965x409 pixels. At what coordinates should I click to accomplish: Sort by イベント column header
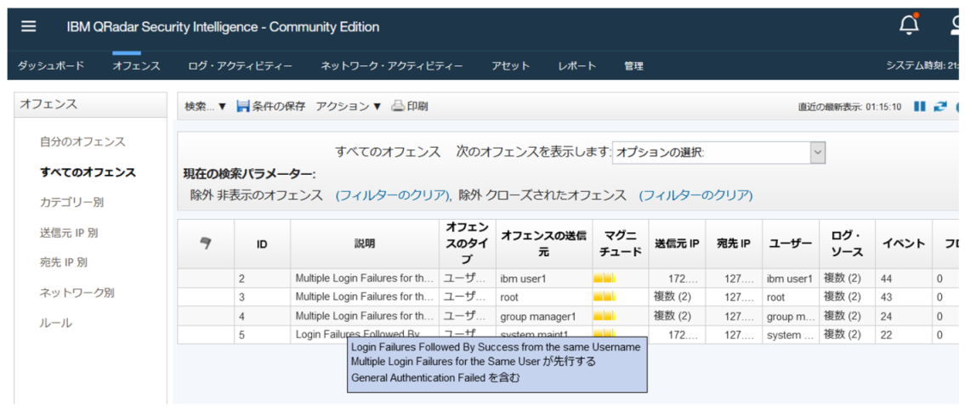(x=904, y=244)
